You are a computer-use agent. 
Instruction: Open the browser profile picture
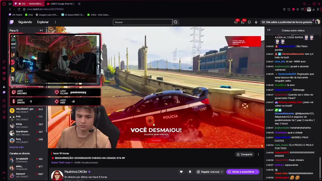(x=309, y=9)
